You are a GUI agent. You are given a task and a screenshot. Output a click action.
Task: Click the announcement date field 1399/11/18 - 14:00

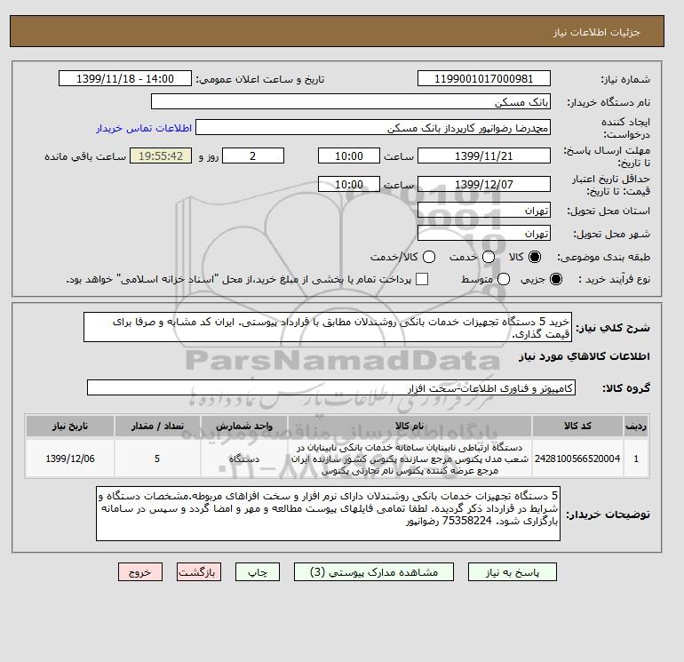point(125,78)
